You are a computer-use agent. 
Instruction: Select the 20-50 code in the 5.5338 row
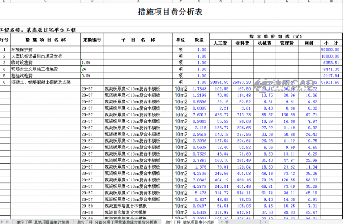pos(92,212)
